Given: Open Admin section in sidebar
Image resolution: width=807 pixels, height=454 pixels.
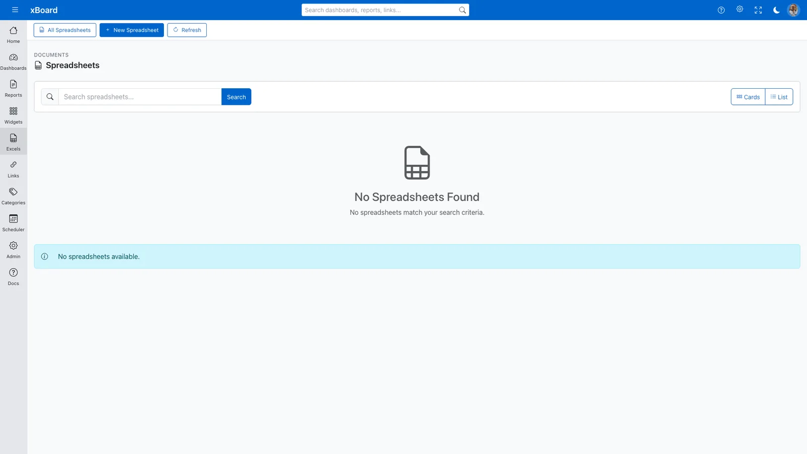Looking at the screenshot, I should [14, 250].
